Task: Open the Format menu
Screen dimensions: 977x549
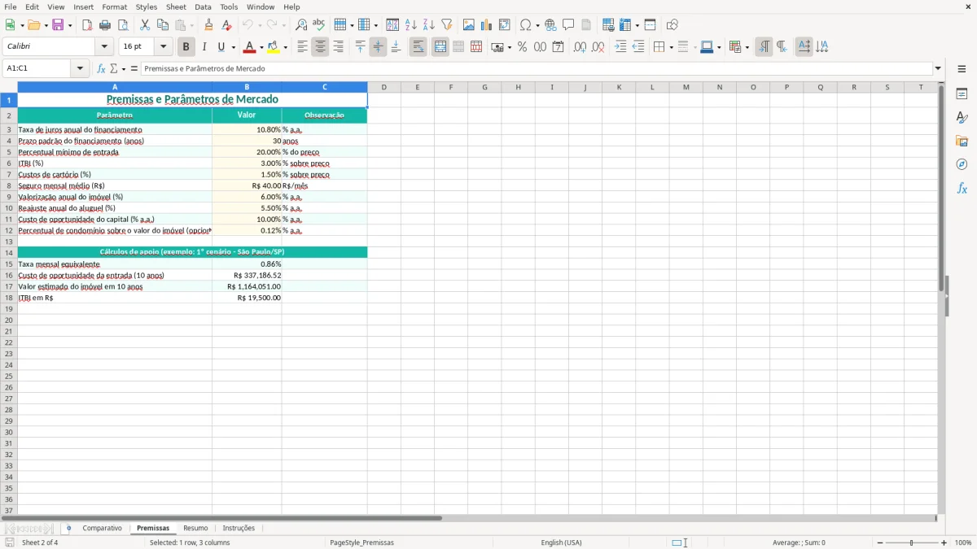Action: [115, 7]
